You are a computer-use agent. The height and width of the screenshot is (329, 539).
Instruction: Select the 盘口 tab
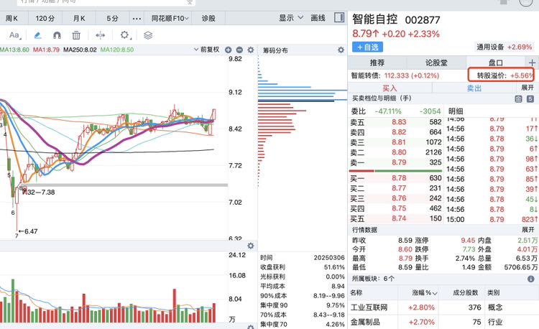(x=495, y=62)
